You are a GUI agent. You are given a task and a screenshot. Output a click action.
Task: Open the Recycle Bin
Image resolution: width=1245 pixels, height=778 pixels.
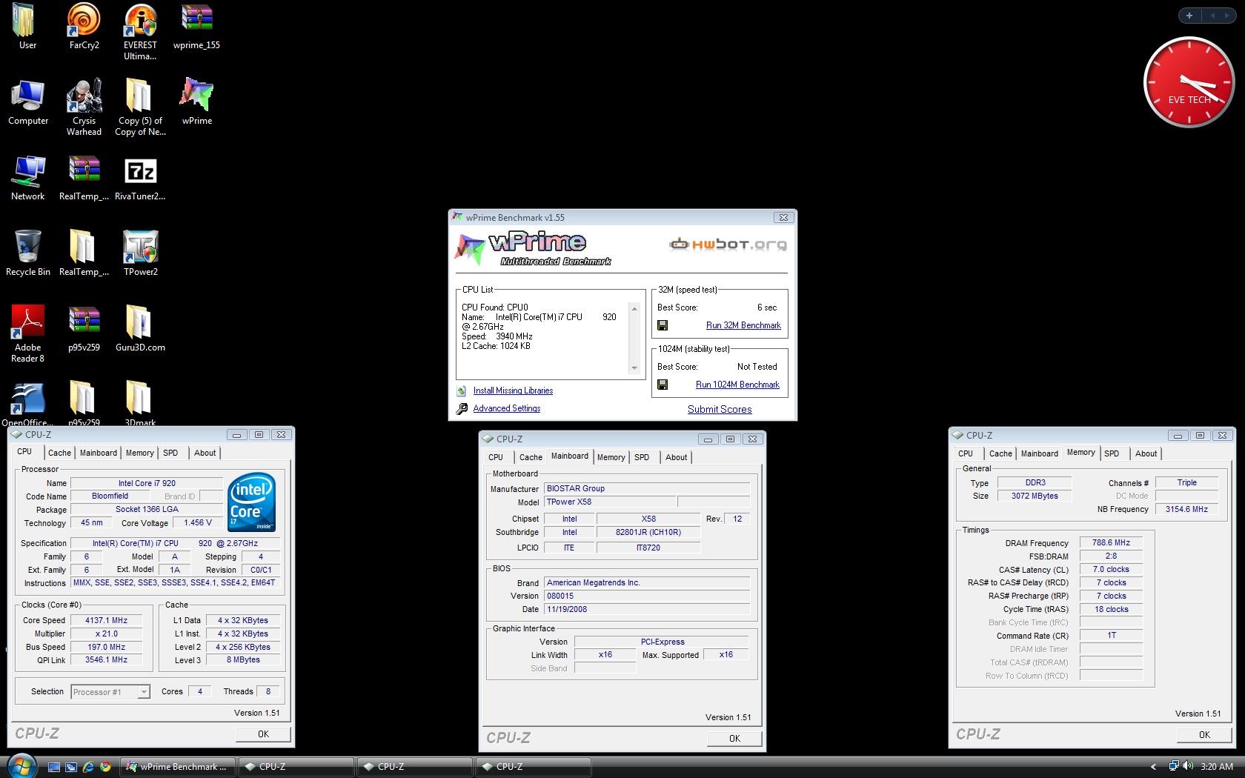pos(27,253)
